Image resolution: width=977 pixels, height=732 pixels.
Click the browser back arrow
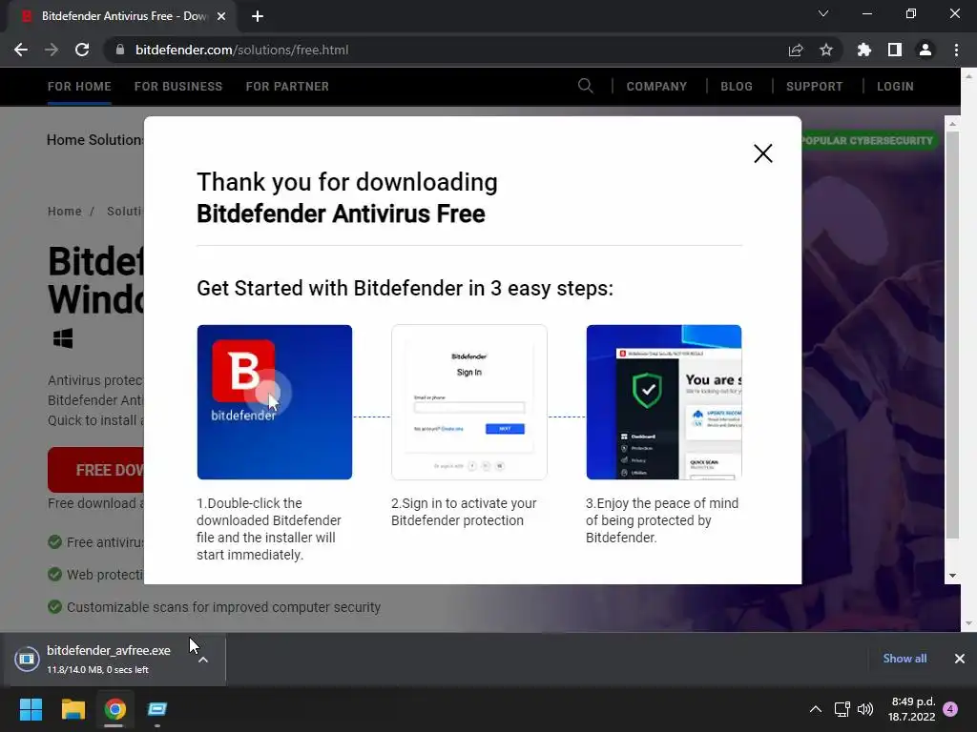click(21, 50)
